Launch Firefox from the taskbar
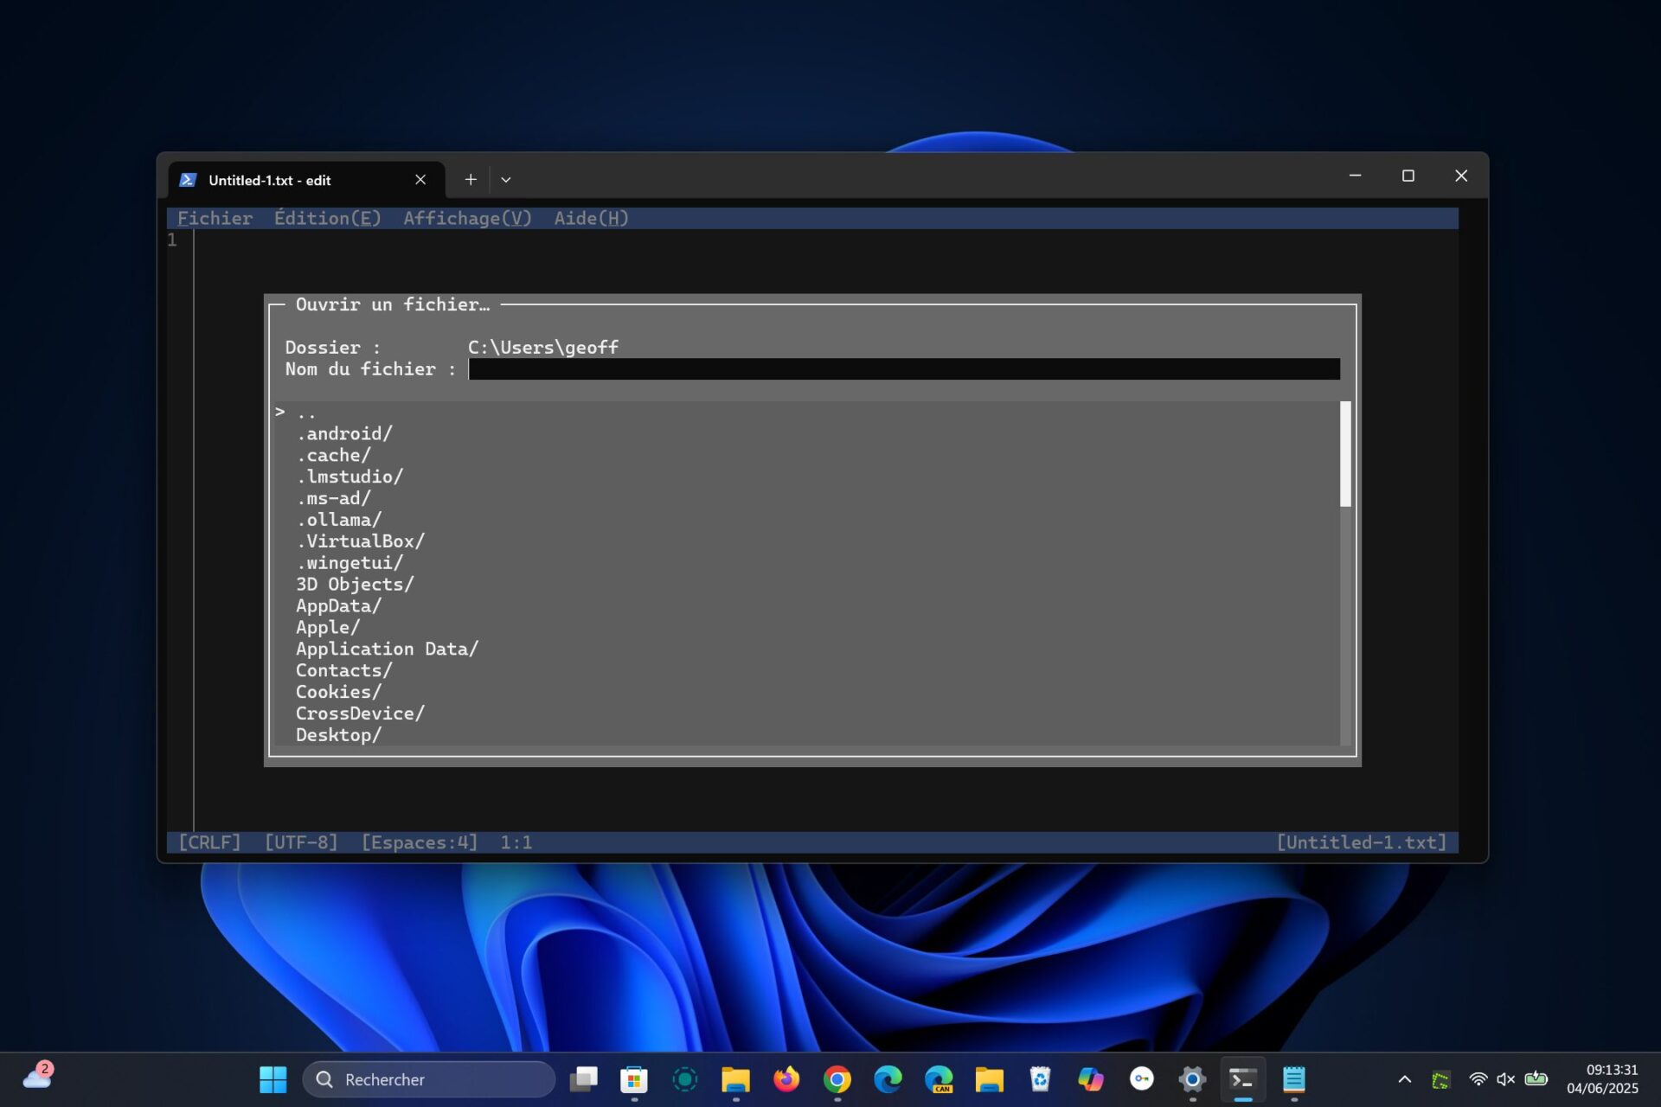 click(x=786, y=1079)
